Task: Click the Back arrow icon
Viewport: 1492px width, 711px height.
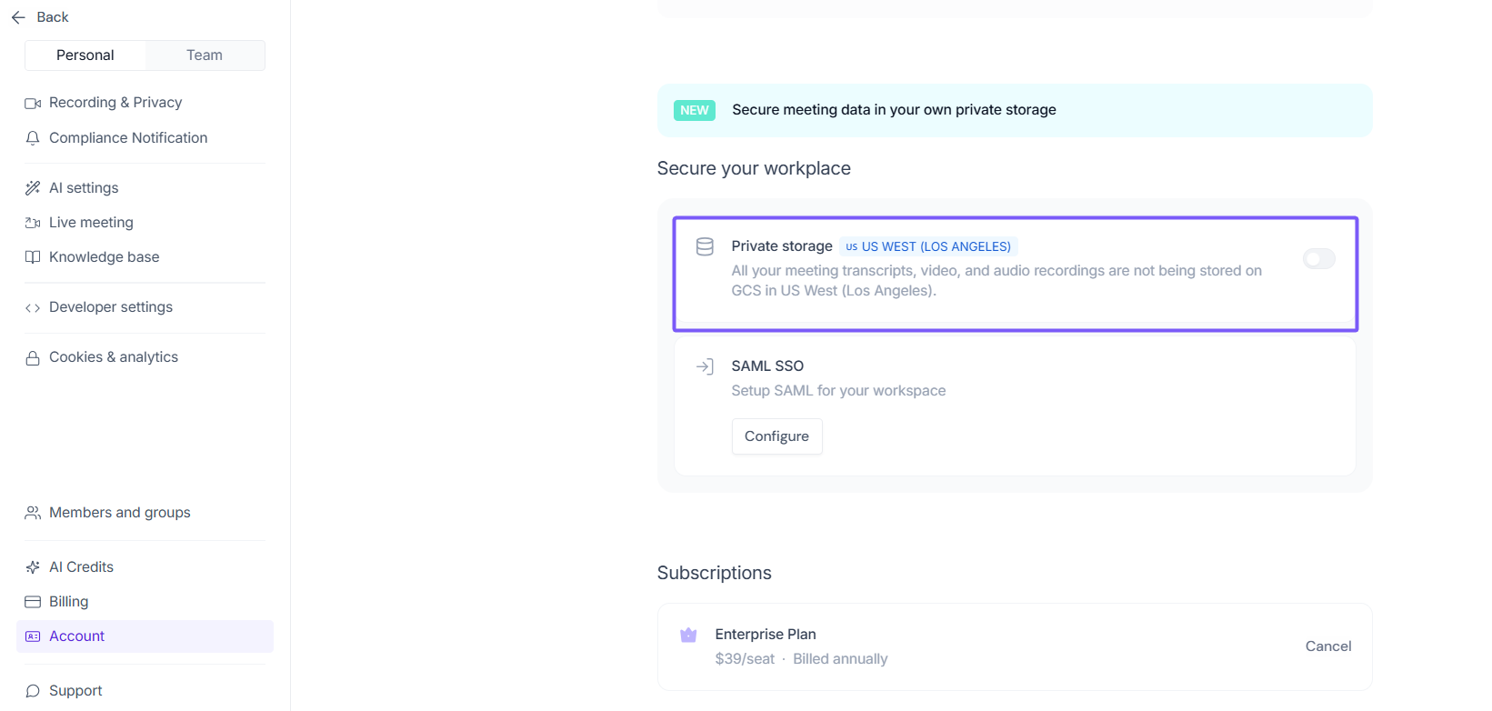Action: point(18,17)
